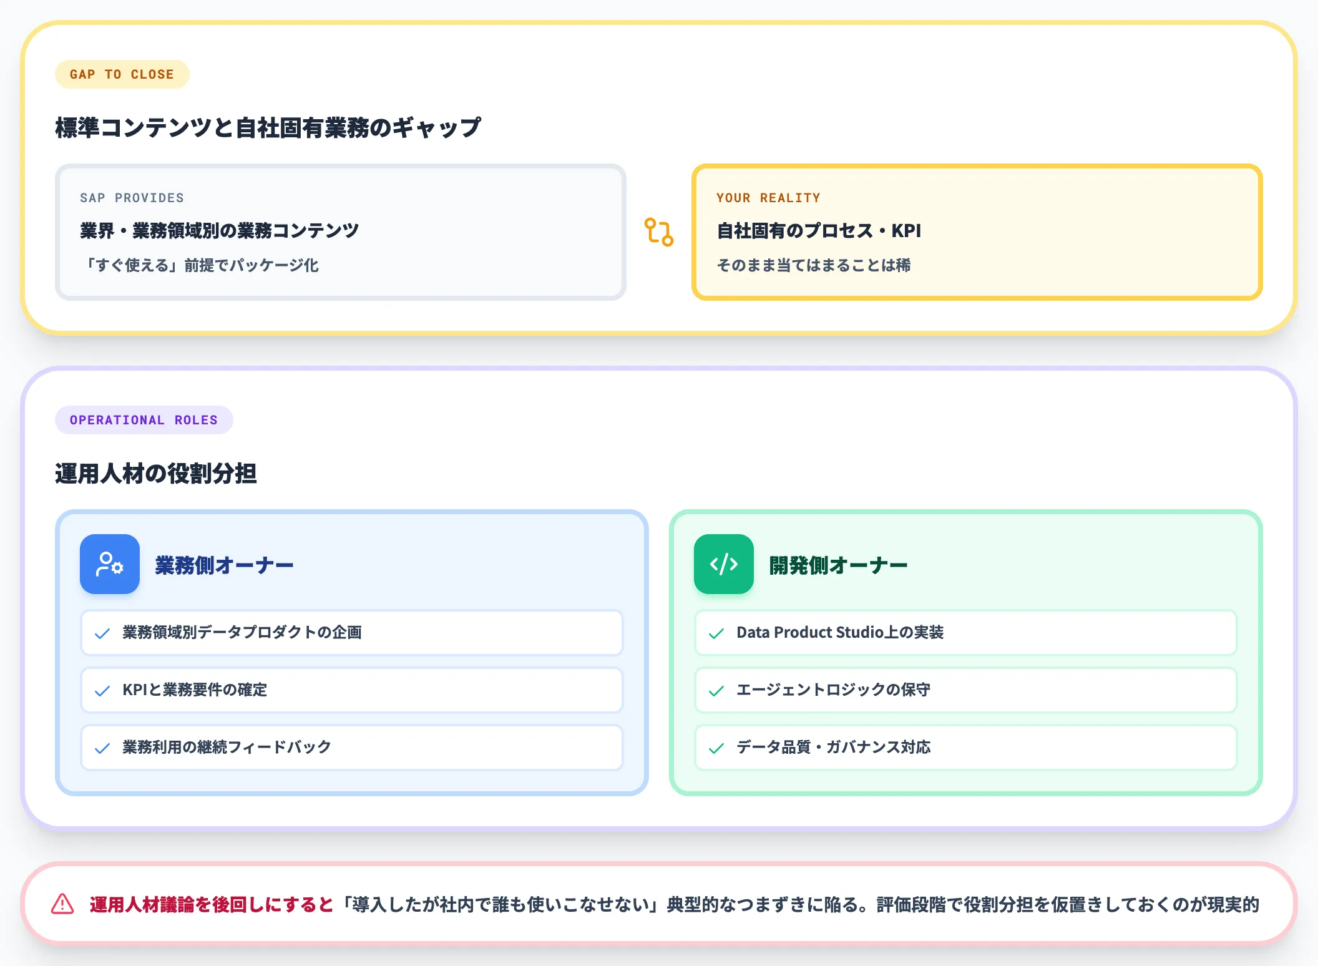Image resolution: width=1318 pixels, height=966 pixels.
Task: Click text そのまま当てはまることは稀
Action: tap(814, 265)
